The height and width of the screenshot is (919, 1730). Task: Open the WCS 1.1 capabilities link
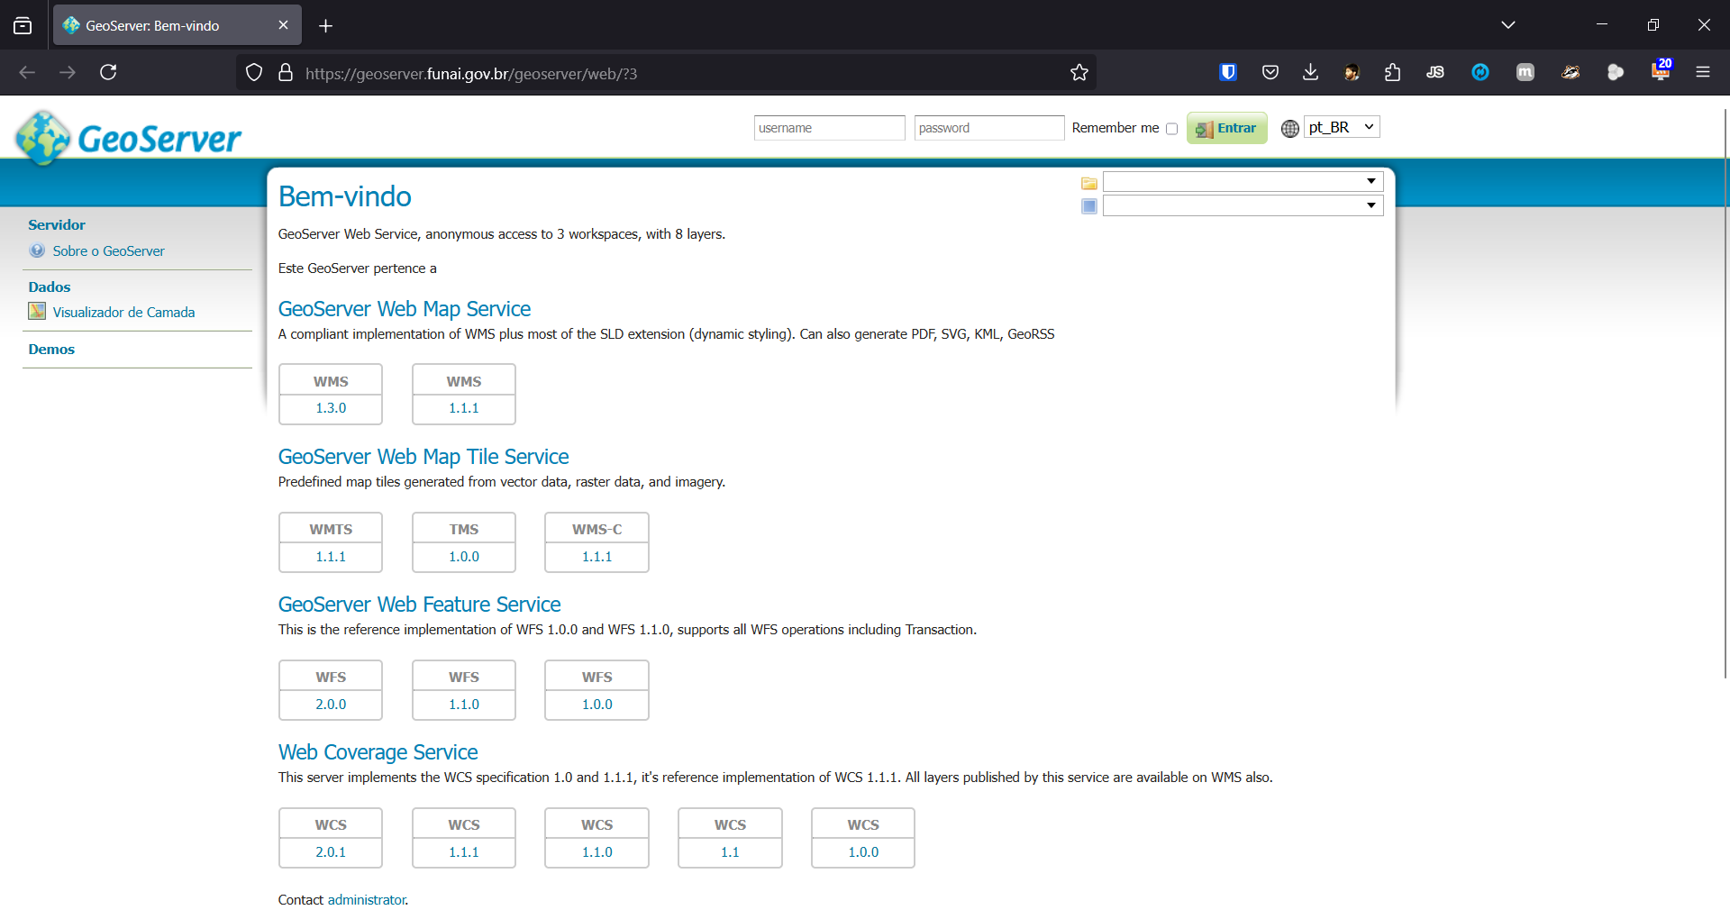(x=730, y=852)
